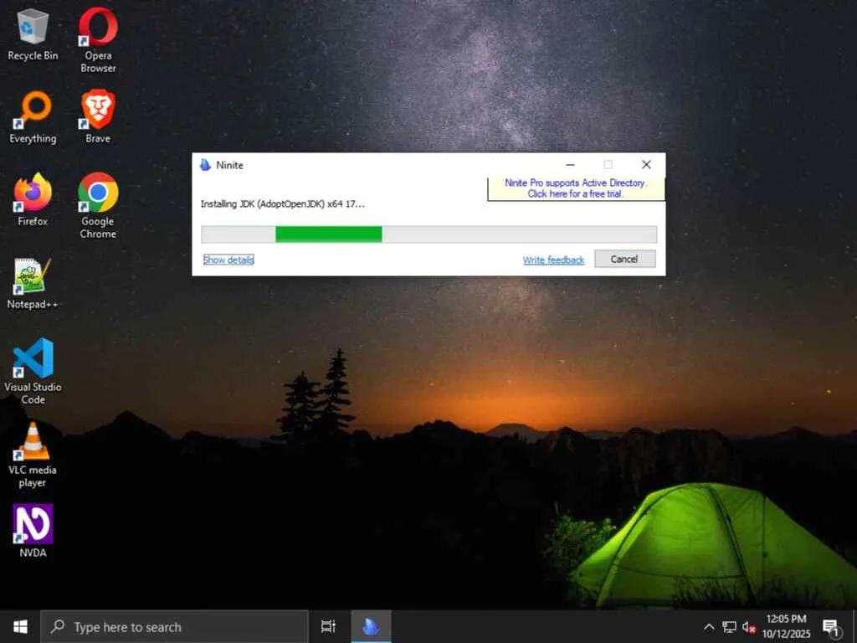This screenshot has height=643, width=857.
Task: Click the Installing JDK status text
Action: click(x=282, y=204)
